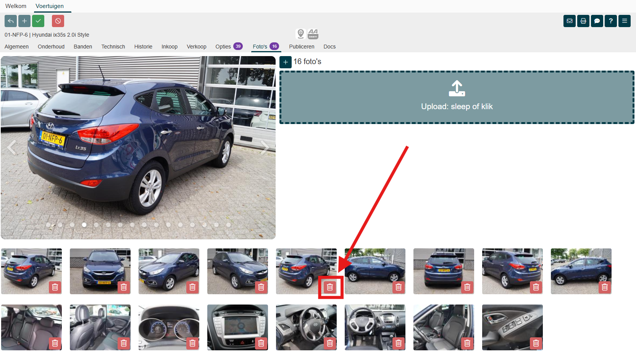Click the Upload: sleep of klik area

[457, 97]
